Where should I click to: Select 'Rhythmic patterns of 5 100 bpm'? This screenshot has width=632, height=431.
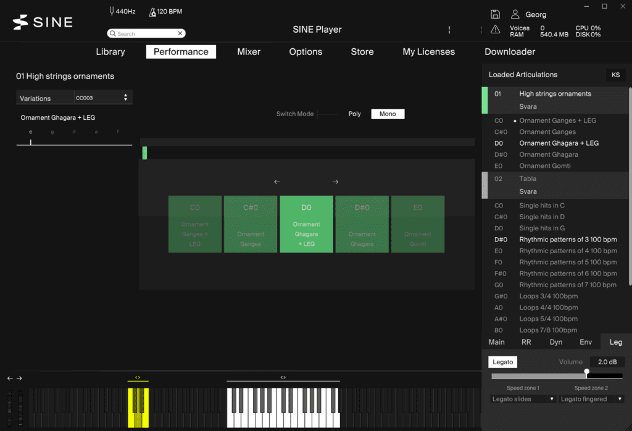click(556, 262)
